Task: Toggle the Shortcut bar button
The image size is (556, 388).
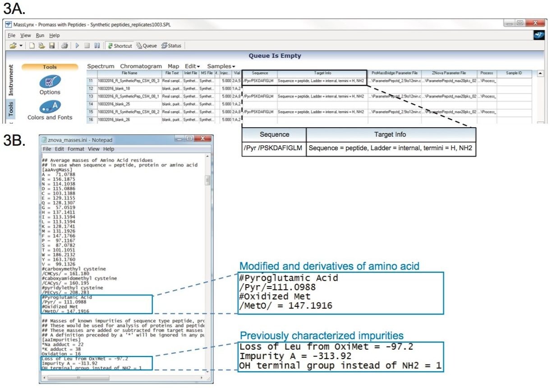Action: pyautogui.click(x=120, y=46)
